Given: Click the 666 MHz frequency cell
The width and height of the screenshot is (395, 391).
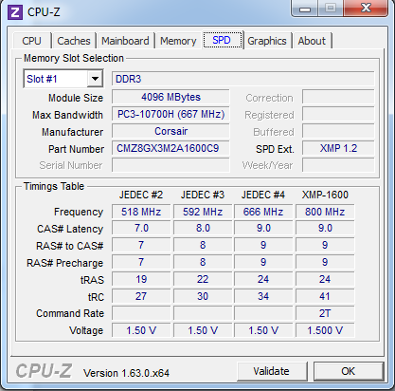Looking at the screenshot, I should pos(263,212).
